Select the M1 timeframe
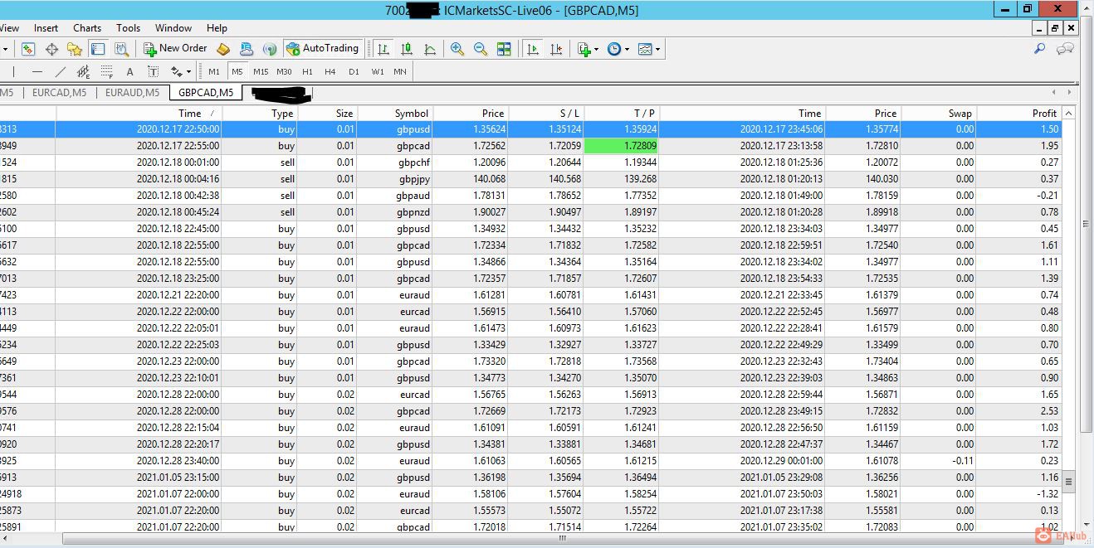 pyautogui.click(x=214, y=71)
